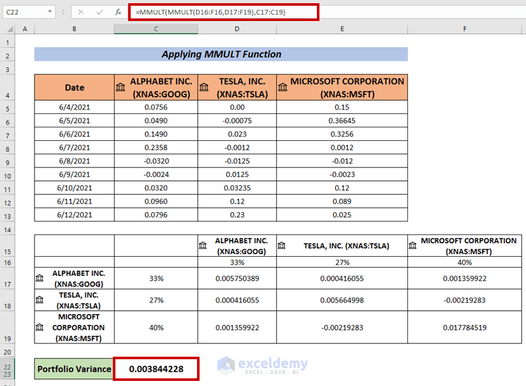Click date cell 6/4/2021
This screenshot has height=386, width=526.
click(74, 107)
